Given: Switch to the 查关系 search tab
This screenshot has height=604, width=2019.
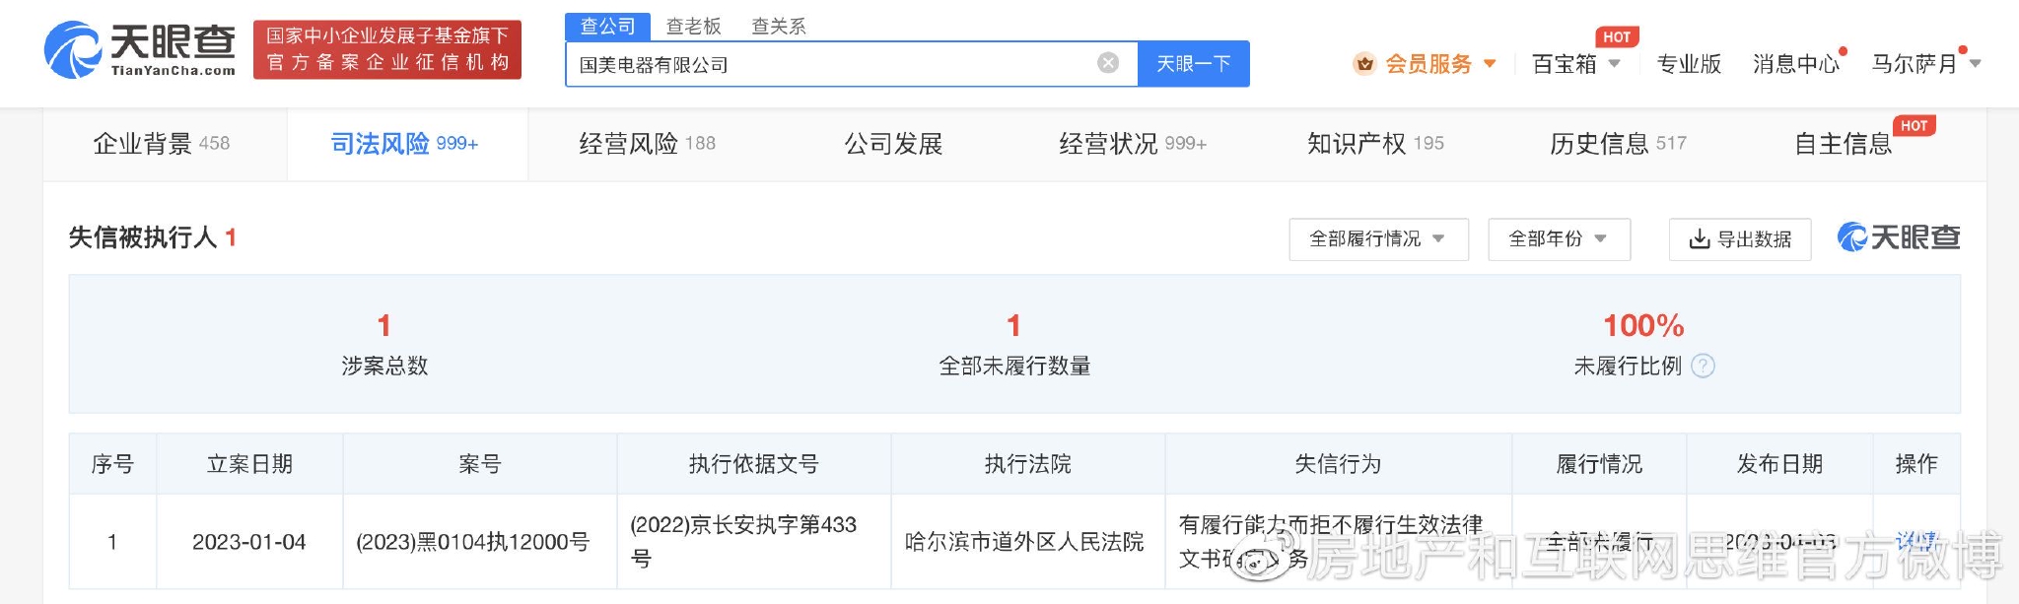Looking at the screenshot, I should click(x=779, y=27).
